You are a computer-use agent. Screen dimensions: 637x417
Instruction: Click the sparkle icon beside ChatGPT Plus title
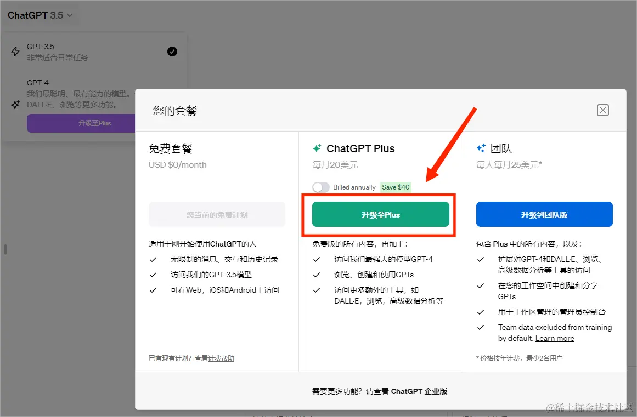pyautogui.click(x=317, y=148)
